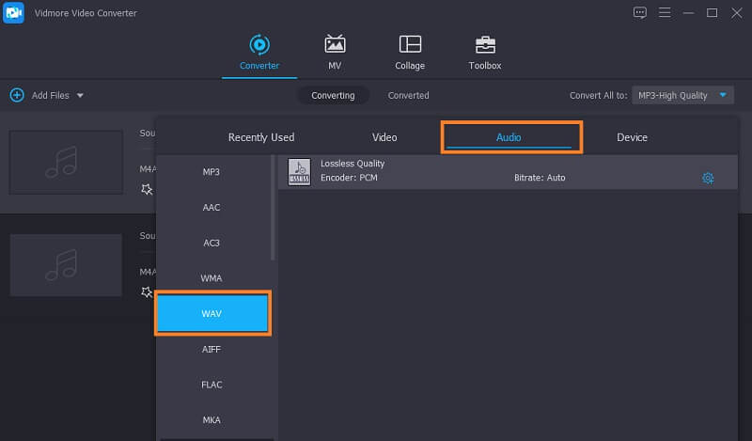Choose MP3 from the format list

211,172
